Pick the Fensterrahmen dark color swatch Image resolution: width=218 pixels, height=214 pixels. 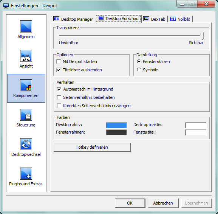(x=116, y=132)
